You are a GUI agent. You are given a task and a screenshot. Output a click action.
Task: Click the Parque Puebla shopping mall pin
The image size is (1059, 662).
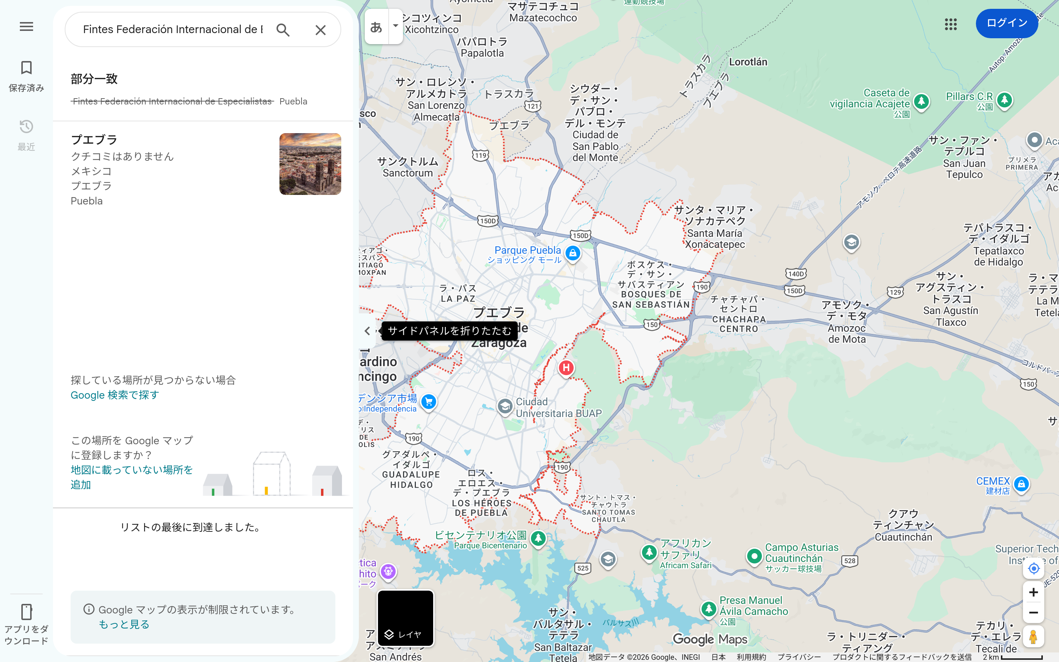573,254
